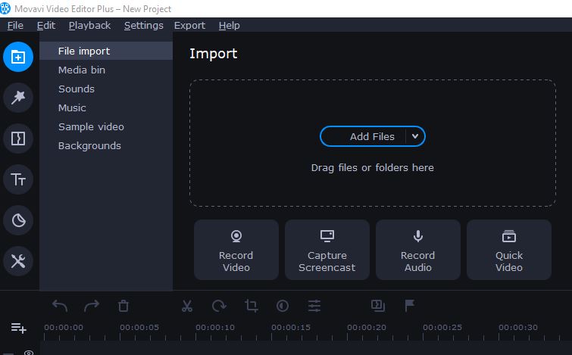
Task: Click the Split scissors icon
Action: tap(187, 306)
